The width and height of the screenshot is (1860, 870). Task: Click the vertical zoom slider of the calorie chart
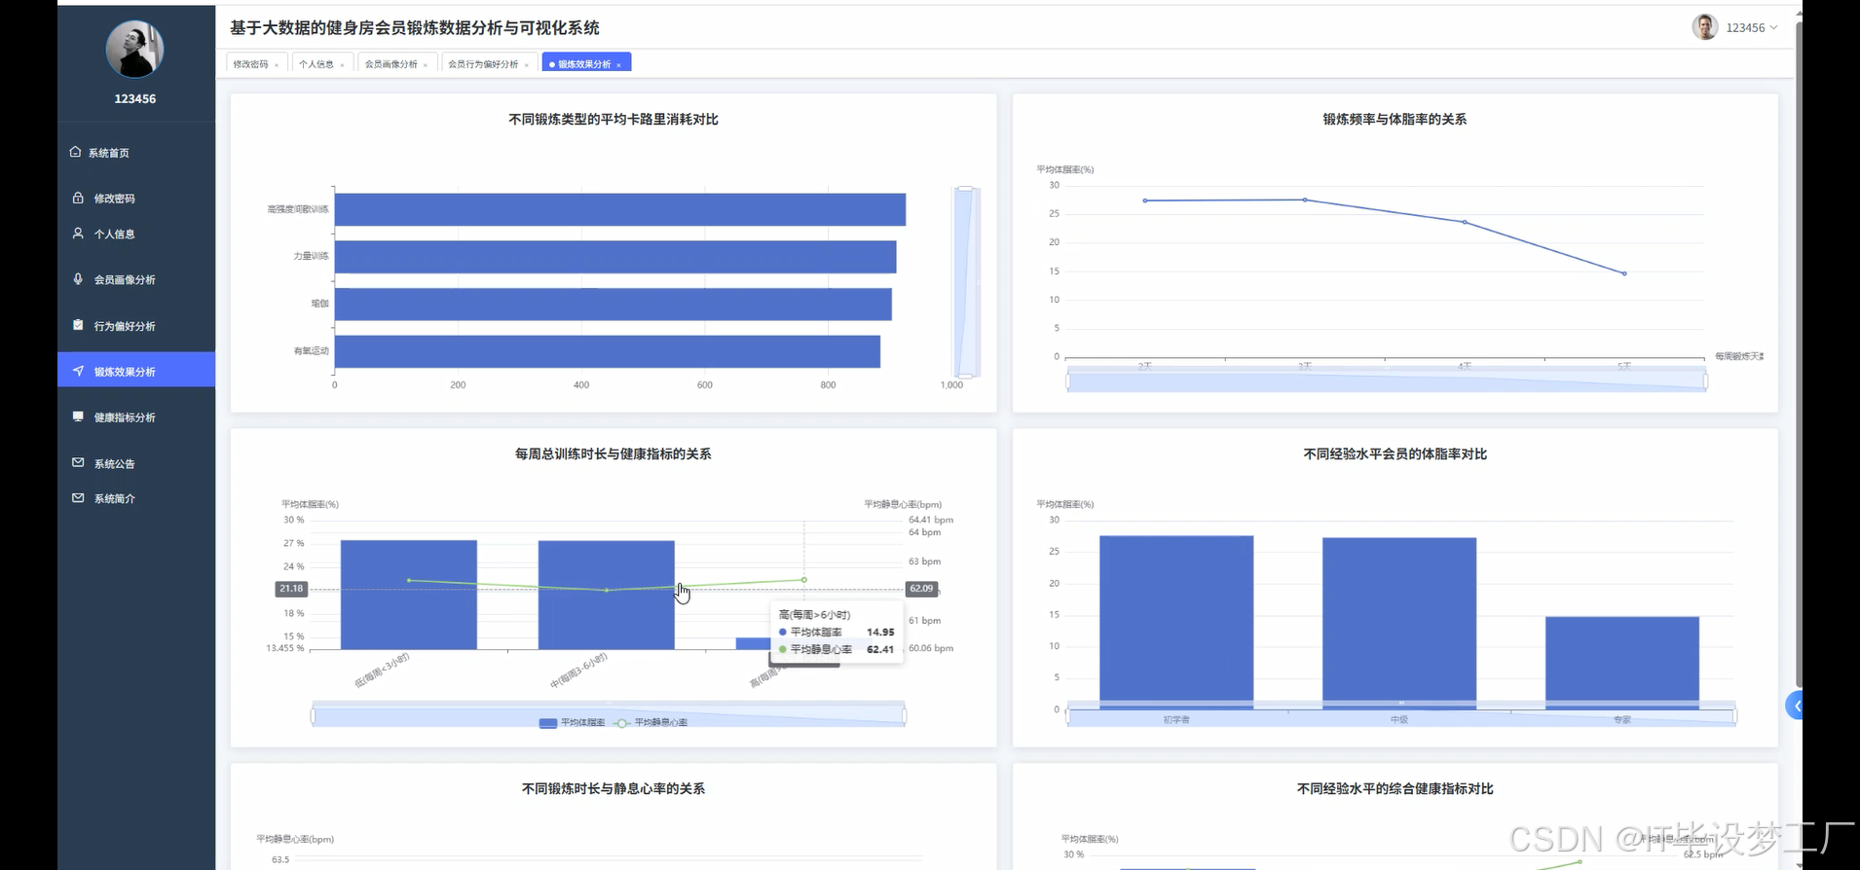click(965, 281)
